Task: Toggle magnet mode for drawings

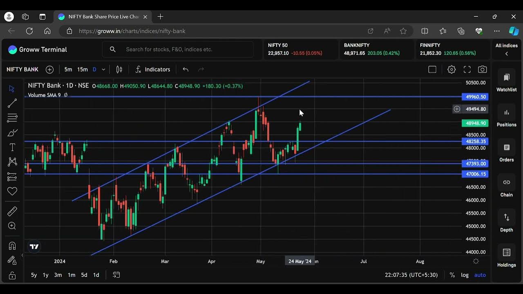Action: pos(12,246)
